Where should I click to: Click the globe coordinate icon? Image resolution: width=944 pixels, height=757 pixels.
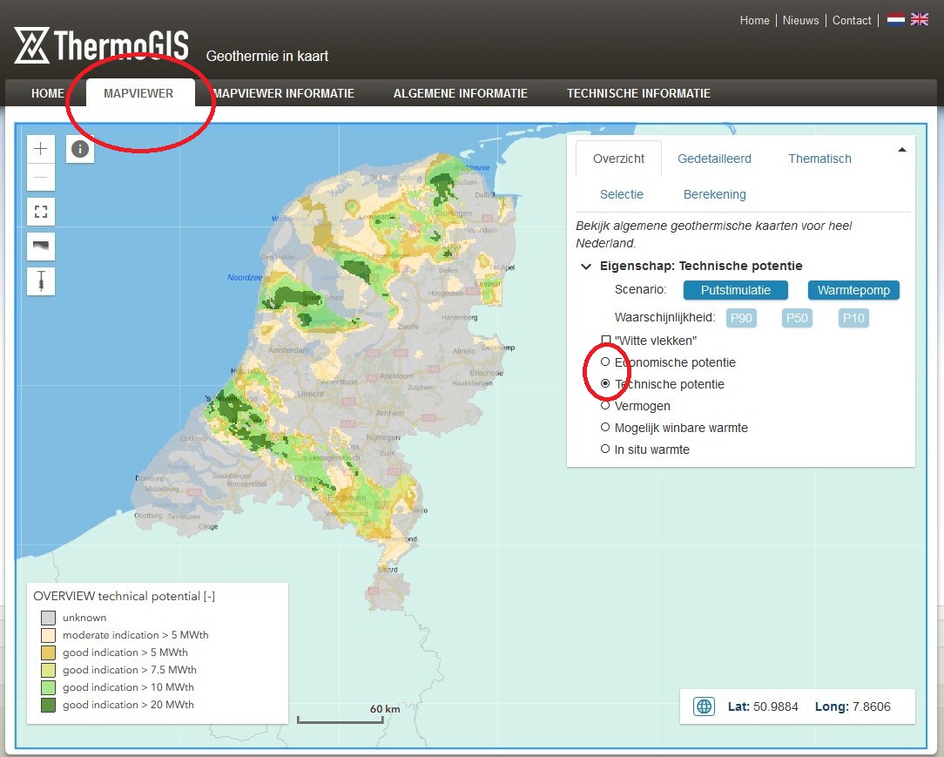click(x=704, y=706)
